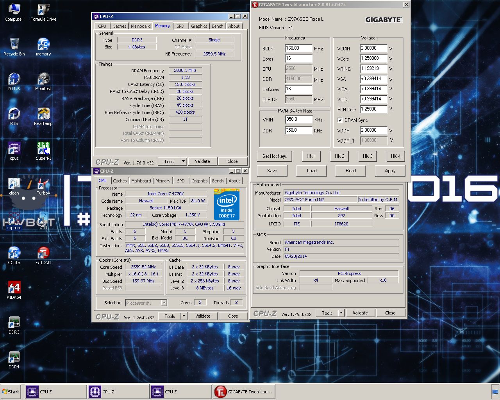Open the CCLite desktop shortcut

[14, 255]
